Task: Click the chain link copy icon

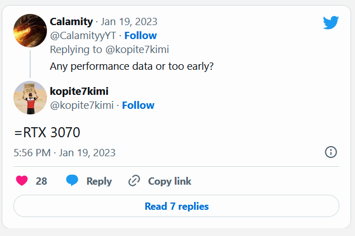Action: click(134, 180)
